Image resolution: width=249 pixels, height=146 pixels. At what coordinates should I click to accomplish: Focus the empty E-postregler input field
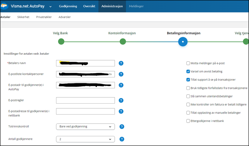[x=85, y=100]
